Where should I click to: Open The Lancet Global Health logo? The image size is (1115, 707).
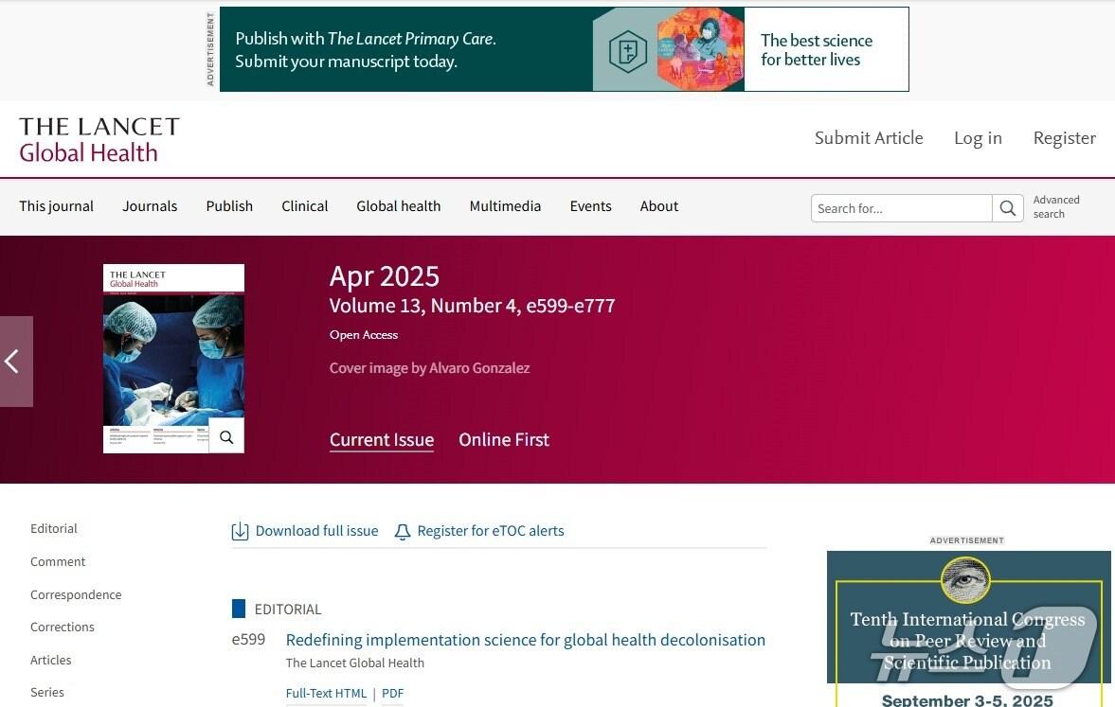pyautogui.click(x=99, y=139)
